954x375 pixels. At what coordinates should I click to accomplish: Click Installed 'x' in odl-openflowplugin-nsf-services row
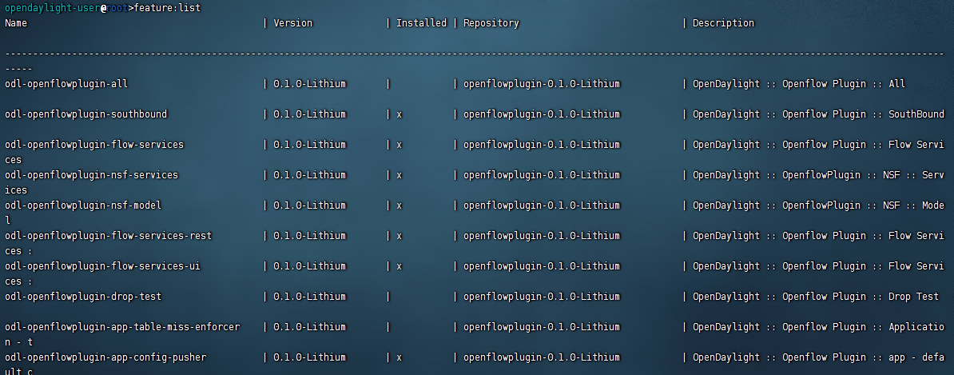[399, 176]
